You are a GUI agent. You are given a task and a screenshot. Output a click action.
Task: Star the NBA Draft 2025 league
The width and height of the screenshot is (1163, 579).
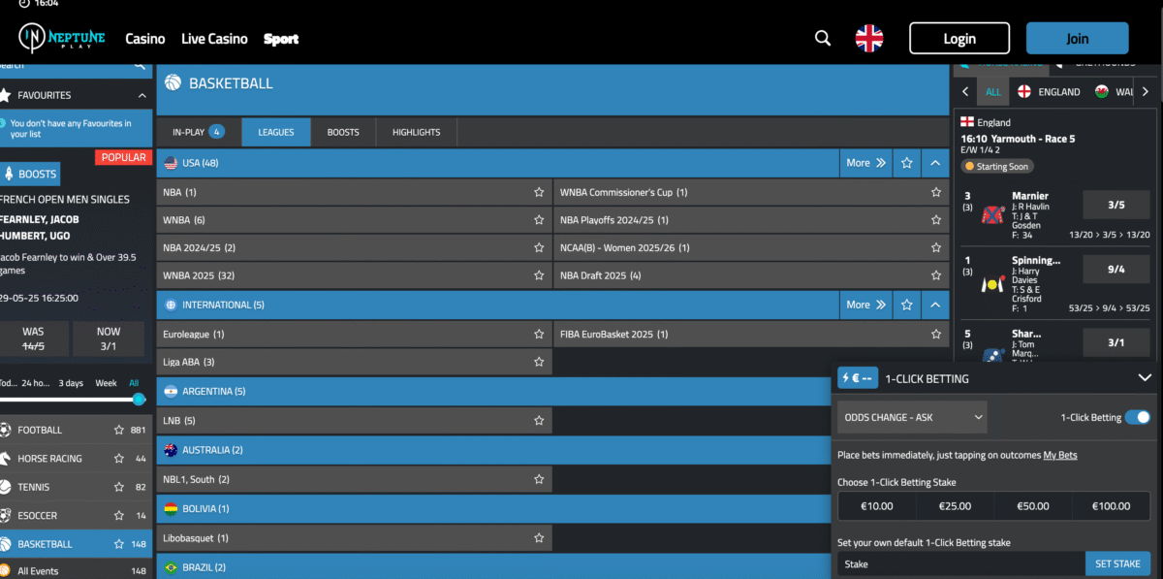tap(935, 276)
